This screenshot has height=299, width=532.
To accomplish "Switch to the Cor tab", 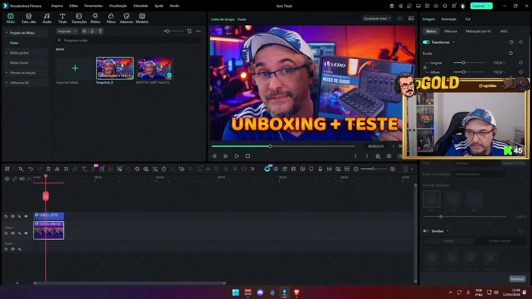I will (x=468, y=19).
